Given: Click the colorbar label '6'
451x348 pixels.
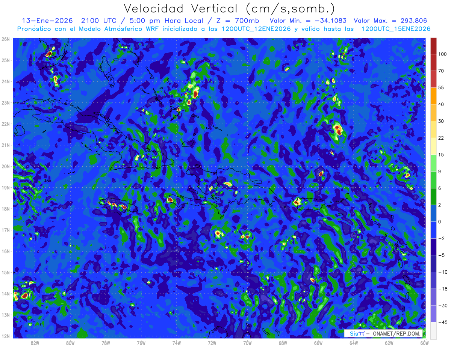Looking at the screenshot, I should (440, 188).
